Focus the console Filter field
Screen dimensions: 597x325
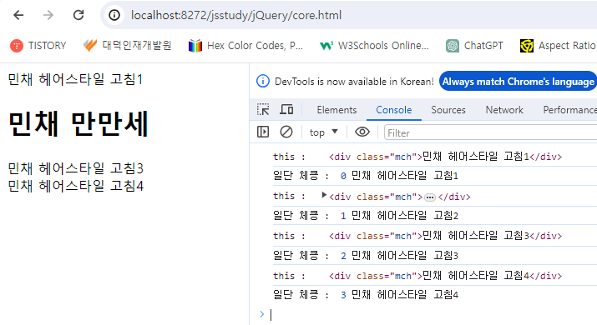click(490, 132)
